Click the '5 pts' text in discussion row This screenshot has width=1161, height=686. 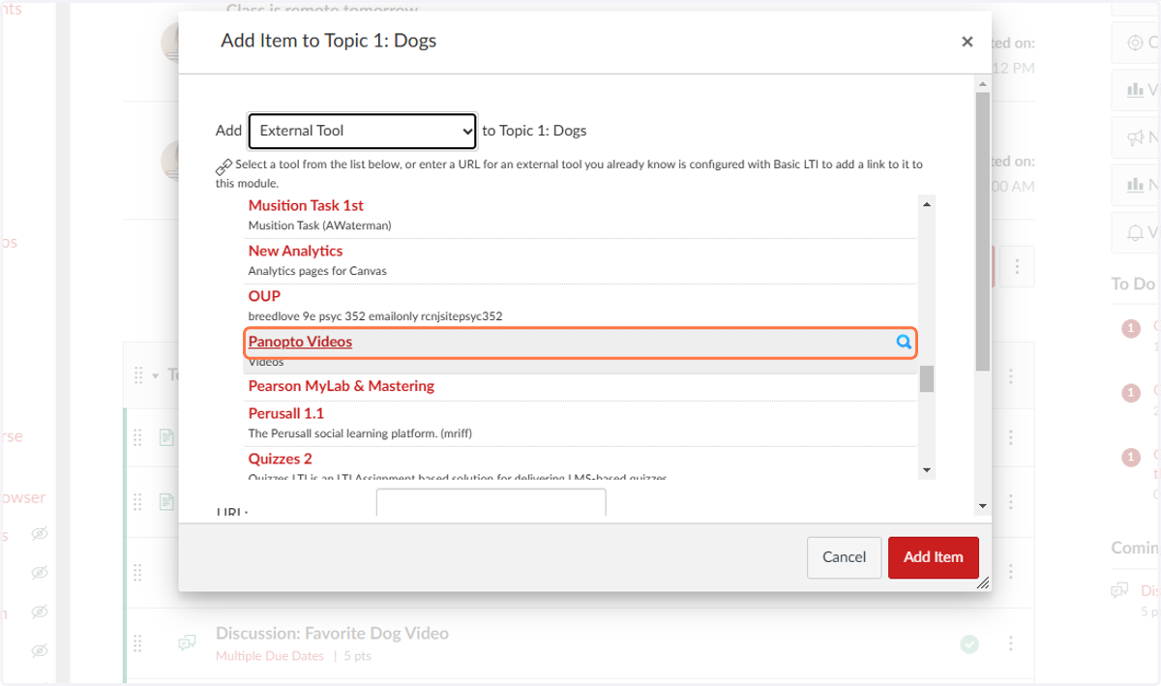[358, 656]
